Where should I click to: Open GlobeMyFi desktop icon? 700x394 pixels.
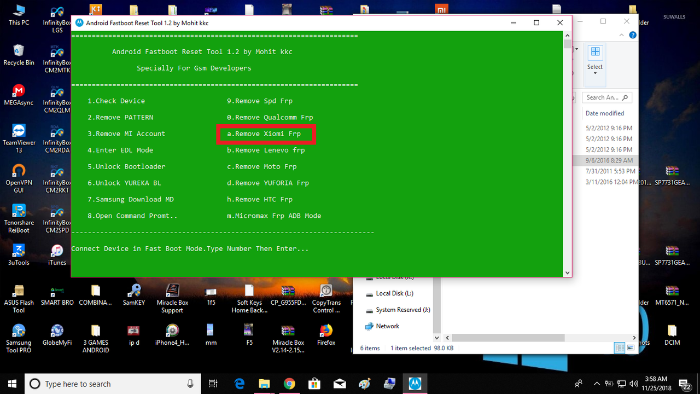coord(57,334)
